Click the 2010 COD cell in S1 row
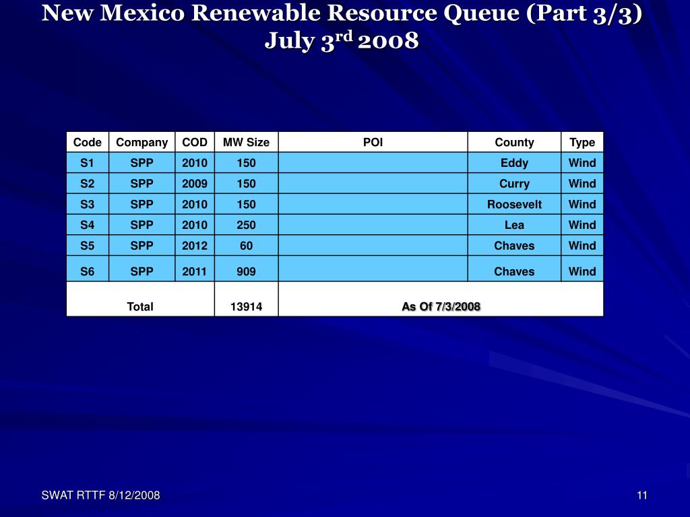The width and height of the screenshot is (690, 517). (x=195, y=163)
